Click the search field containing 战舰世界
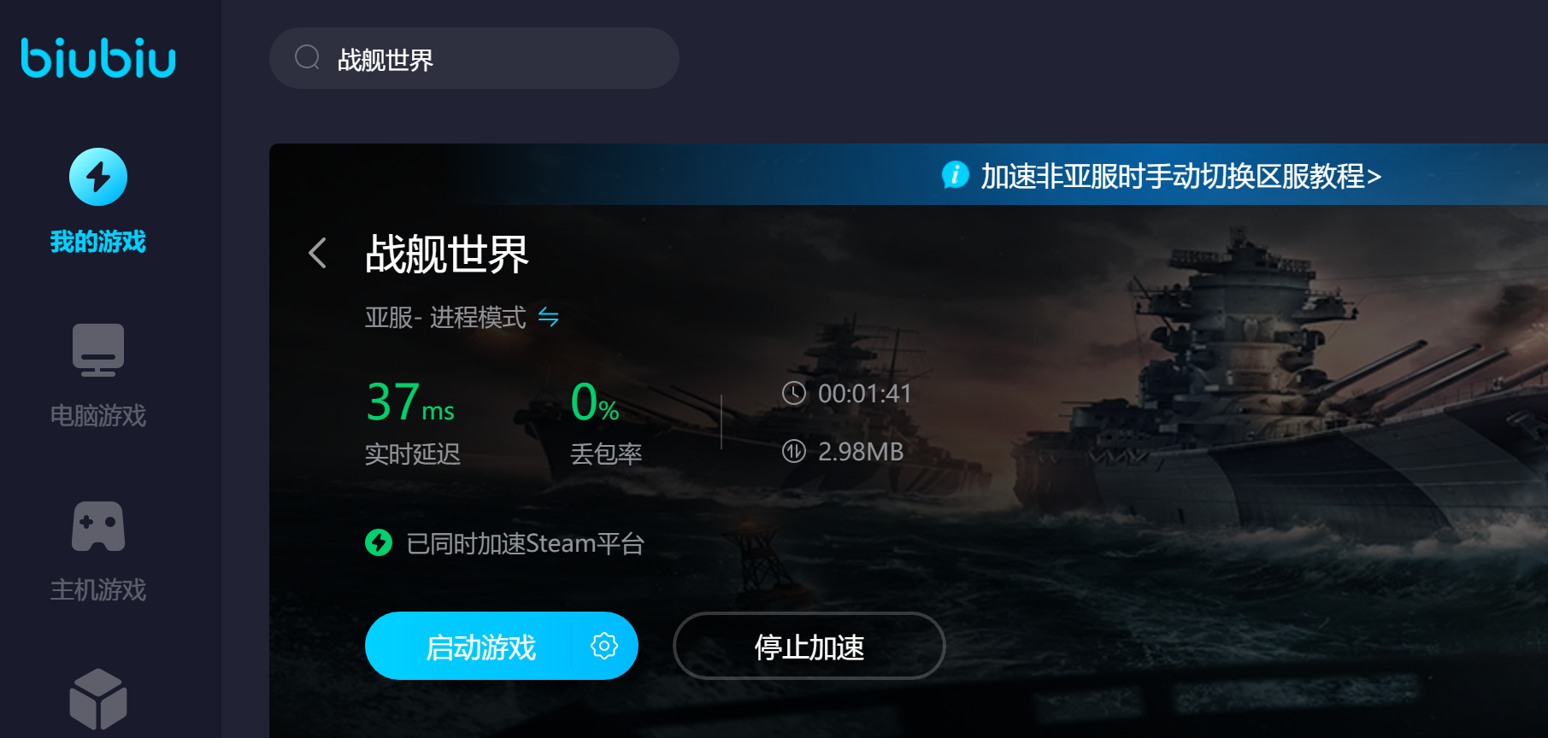This screenshot has height=738, width=1548. click(x=474, y=58)
